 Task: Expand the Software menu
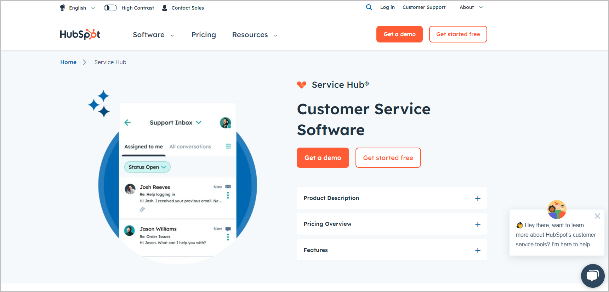pos(154,35)
